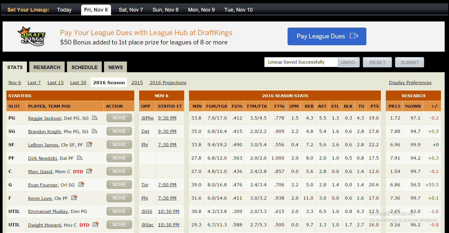Switch to the SCHEDULE tab
The width and height of the screenshot is (449, 233).
tap(84, 67)
